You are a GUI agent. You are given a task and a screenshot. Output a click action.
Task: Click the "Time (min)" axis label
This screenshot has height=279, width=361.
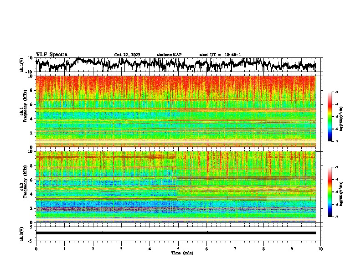[182, 253]
